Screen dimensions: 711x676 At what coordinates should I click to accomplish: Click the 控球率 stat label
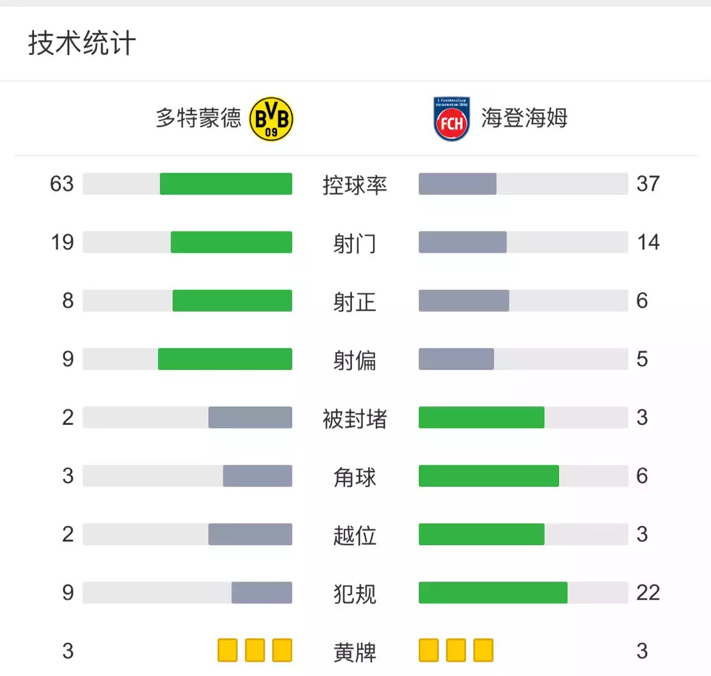coord(355,185)
